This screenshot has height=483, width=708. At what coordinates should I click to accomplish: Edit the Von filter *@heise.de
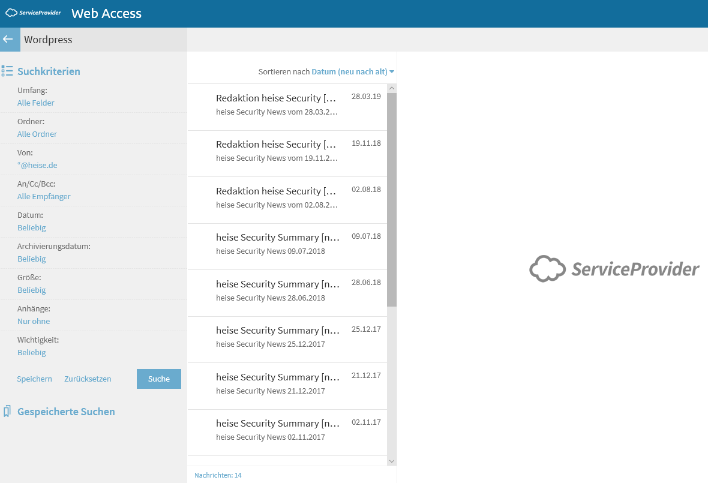[37, 166]
